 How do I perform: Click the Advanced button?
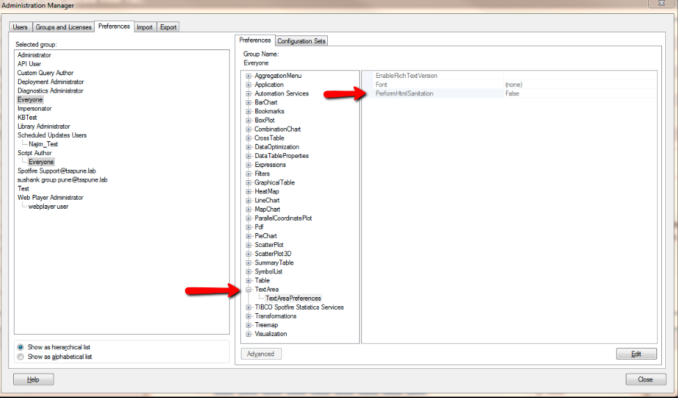pyautogui.click(x=261, y=354)
